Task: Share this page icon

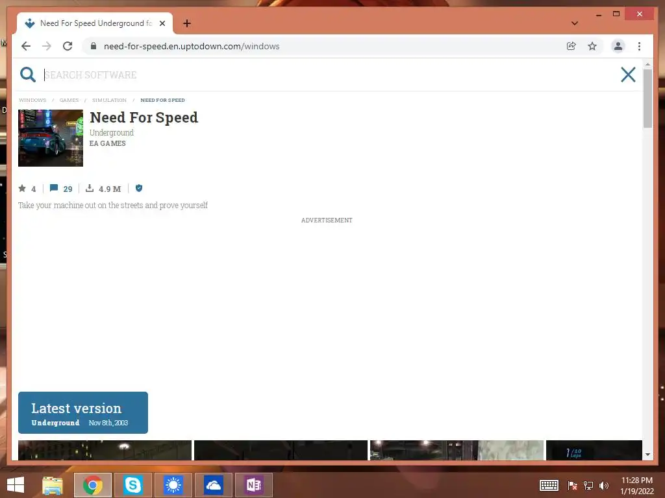Action: tap(571, 46)
